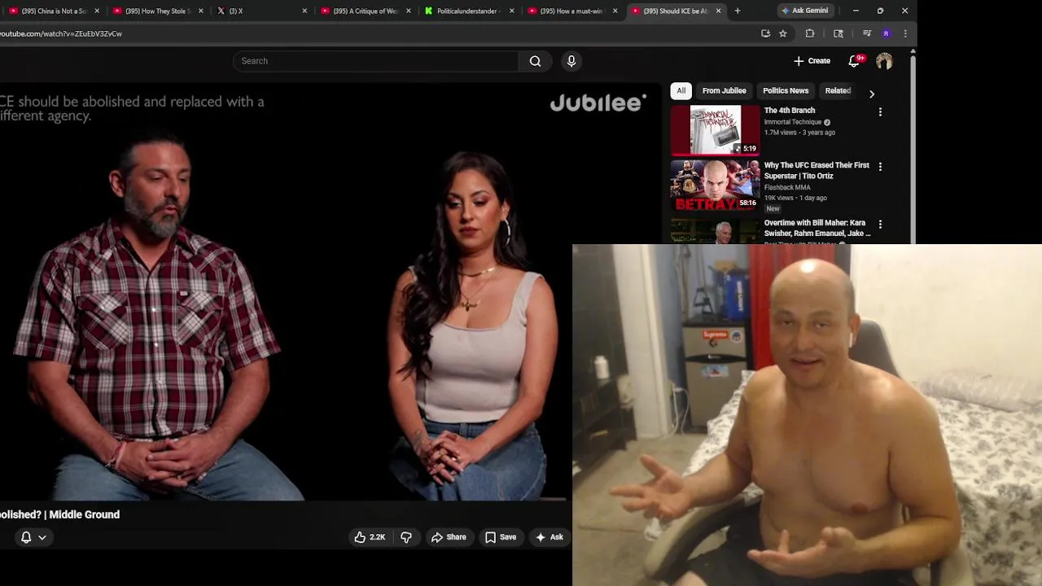Screen dimensions: 1042x586
Task: Open options menu for Bill Maher video
Action: (880, 224)
